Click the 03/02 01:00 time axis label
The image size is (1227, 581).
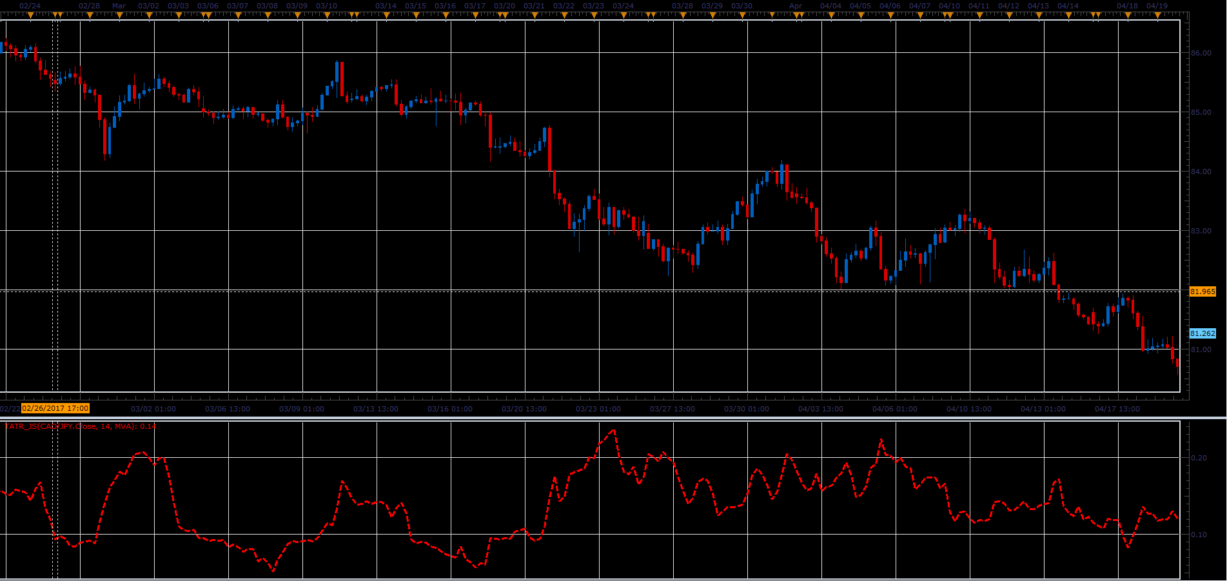(153, 409)
